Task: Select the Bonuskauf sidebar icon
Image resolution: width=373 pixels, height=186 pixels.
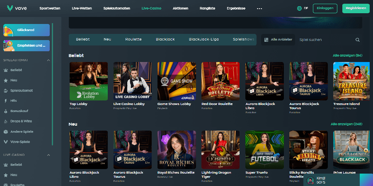Action: 5,111
